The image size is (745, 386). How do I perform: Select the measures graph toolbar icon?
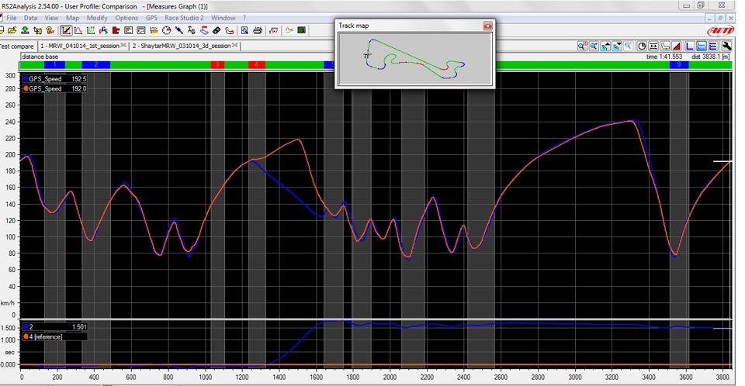coord(66,30)
